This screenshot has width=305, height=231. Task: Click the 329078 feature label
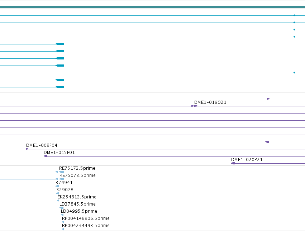(x=65, y=189)
